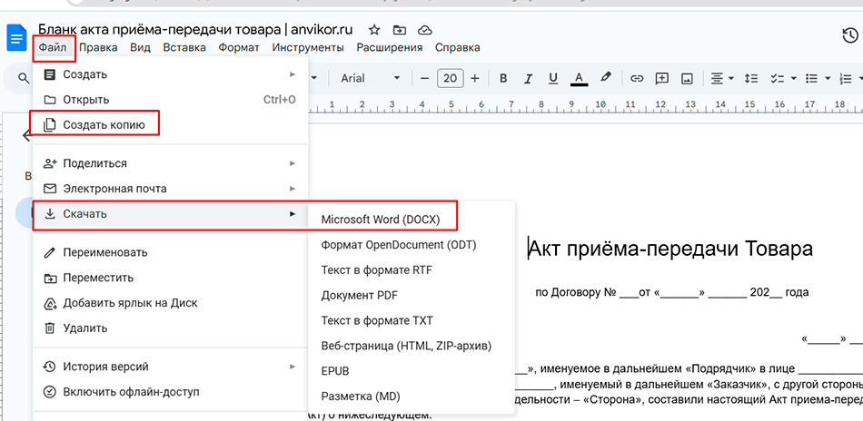Expand the Поделиться submenu
Screen dimensions: 863x421
coord(171,163)
